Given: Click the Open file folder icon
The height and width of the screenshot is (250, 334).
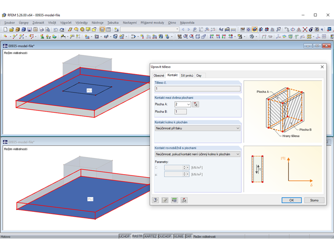Looking at the screenshot, I should tap(11, 29).
